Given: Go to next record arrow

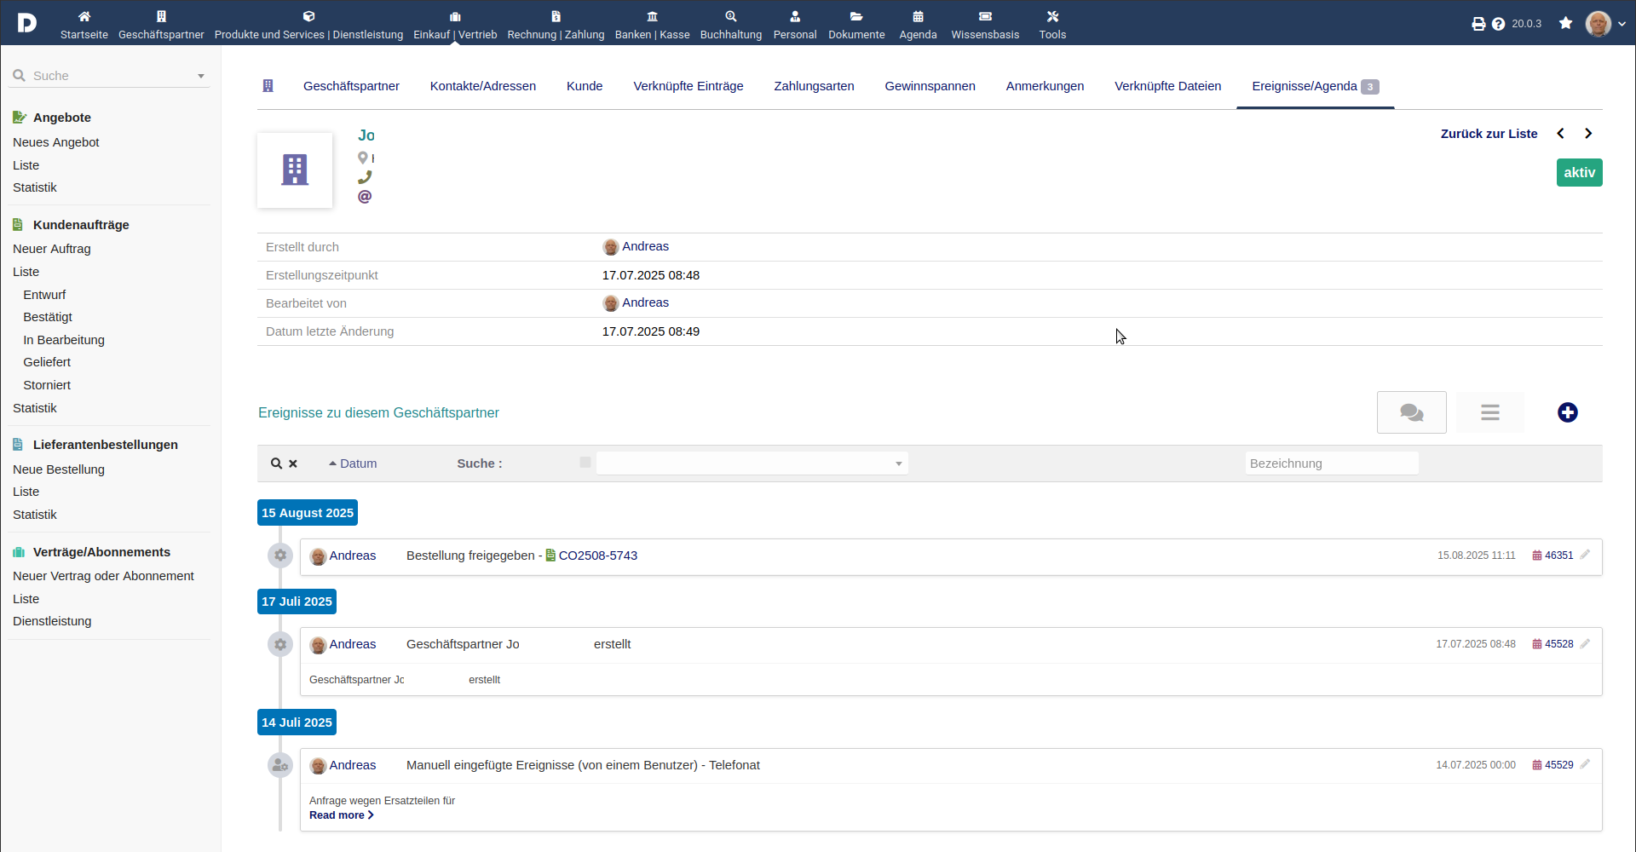Looking at the screenshot, I should pos(1588,134).
